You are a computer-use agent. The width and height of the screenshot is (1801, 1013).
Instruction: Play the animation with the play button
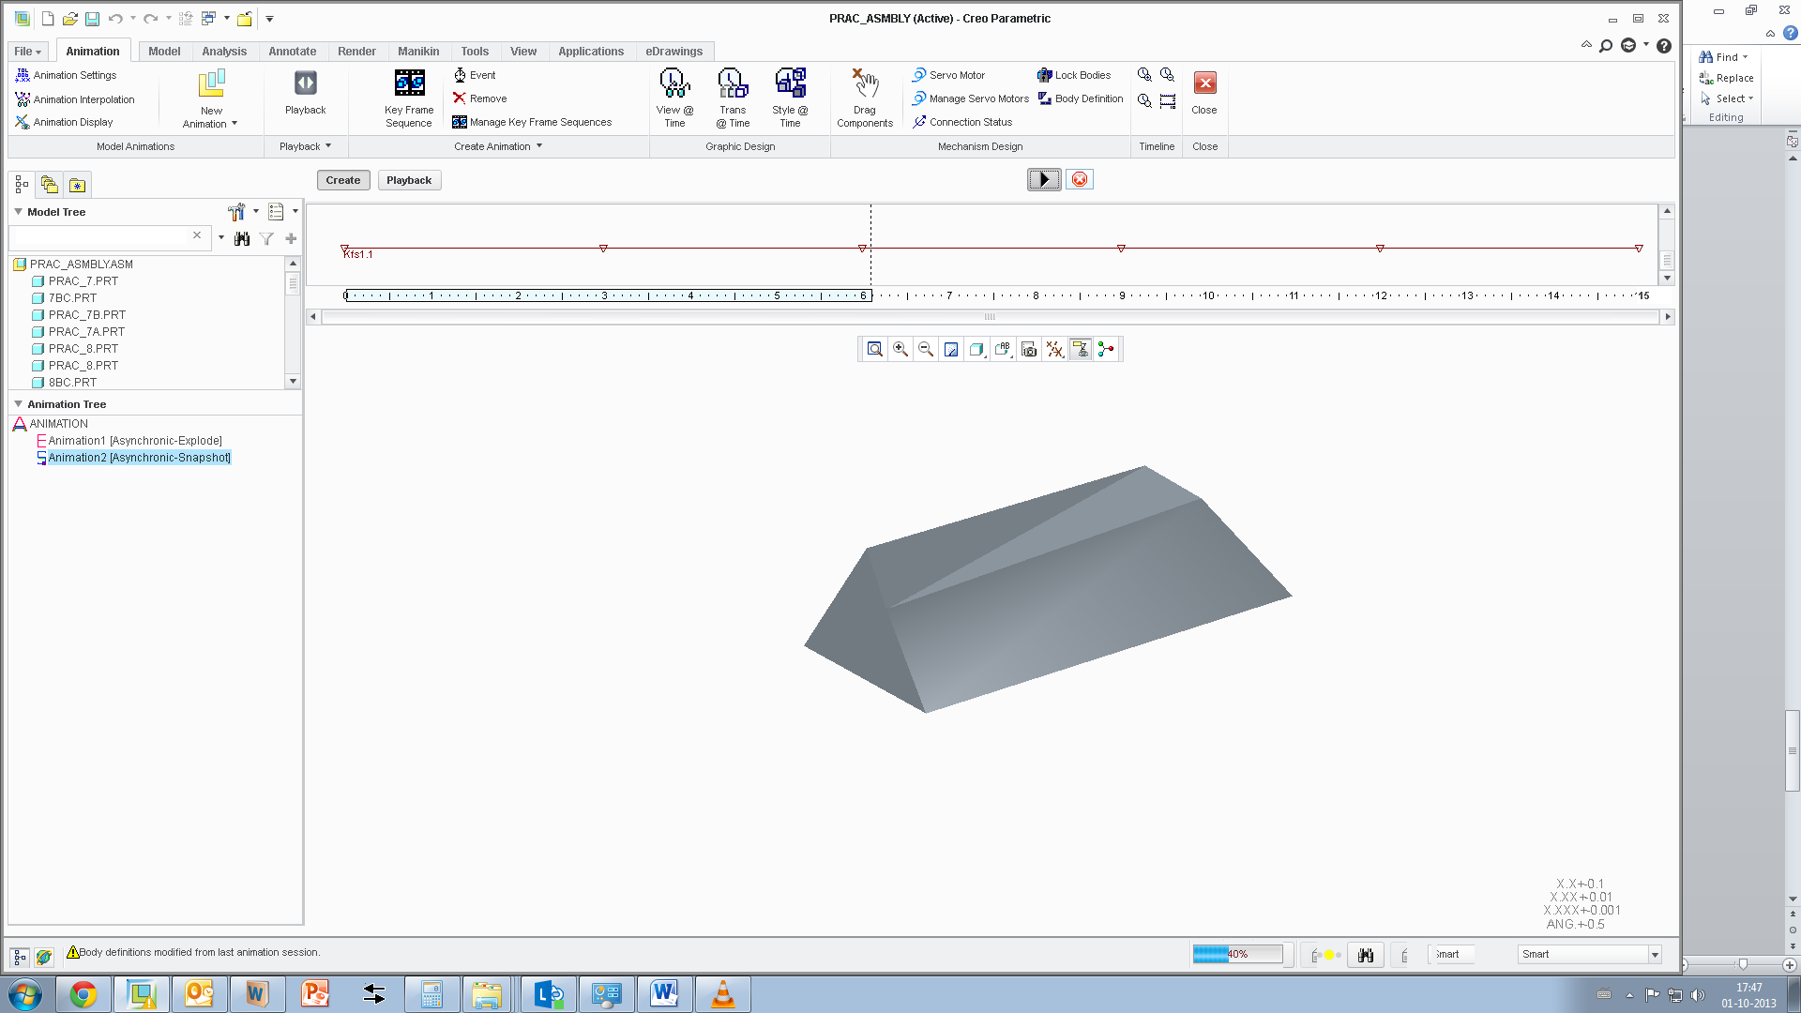[x=1044, y=179]
